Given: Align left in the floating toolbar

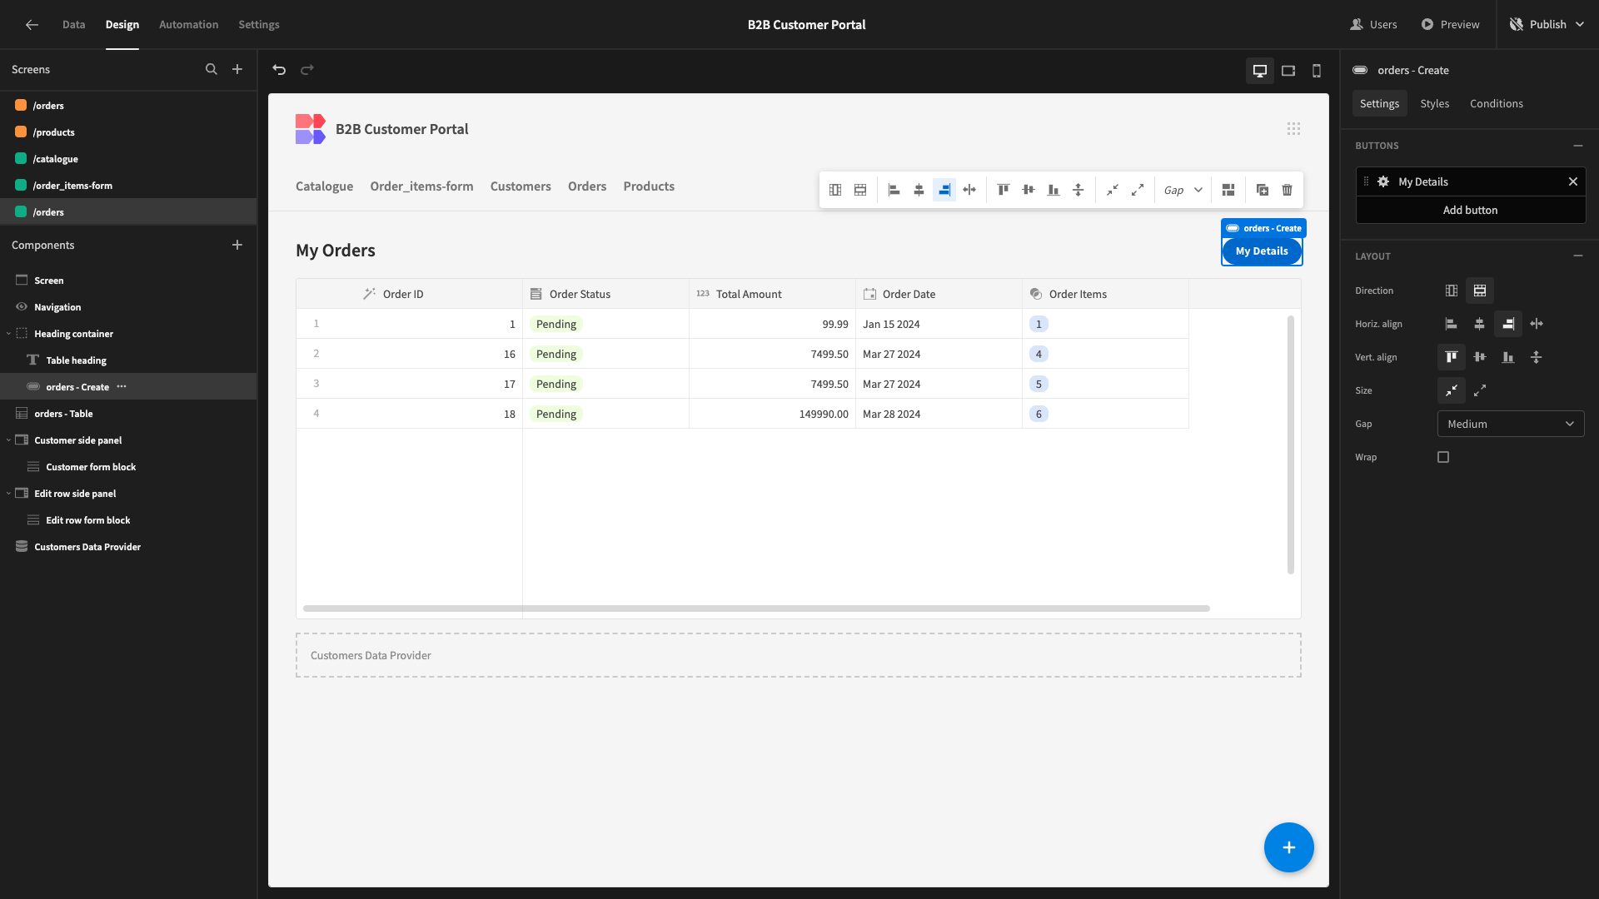Looking at the screenshot, I should (x=894, y=190).
